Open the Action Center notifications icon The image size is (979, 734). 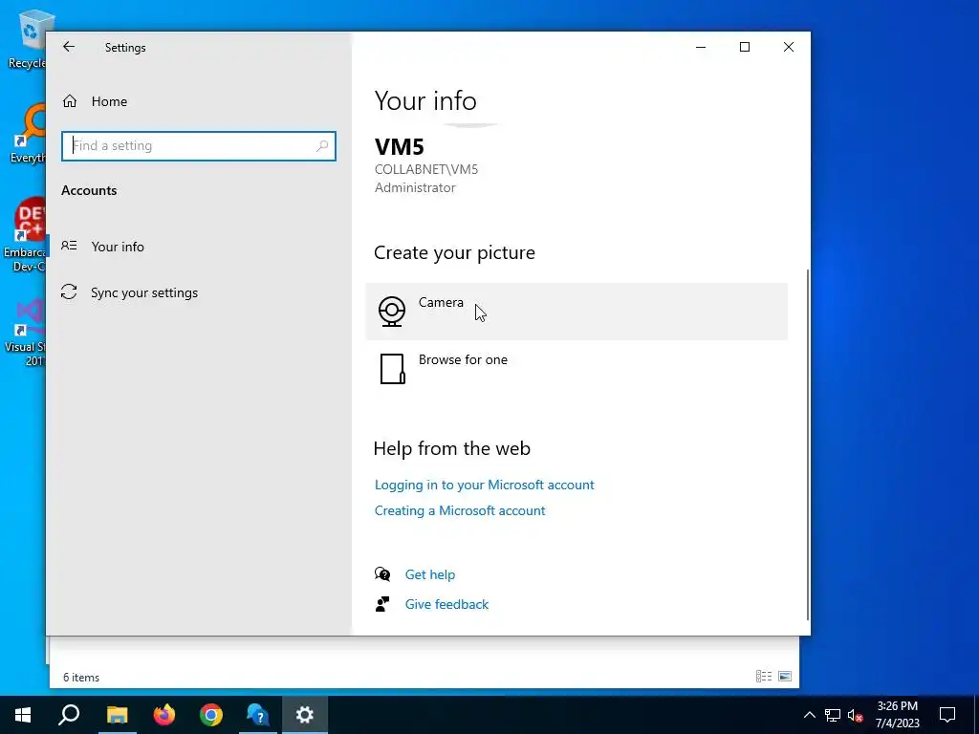[x=947, y=715]
